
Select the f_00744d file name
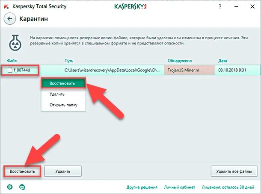click(x=22, y=70)
